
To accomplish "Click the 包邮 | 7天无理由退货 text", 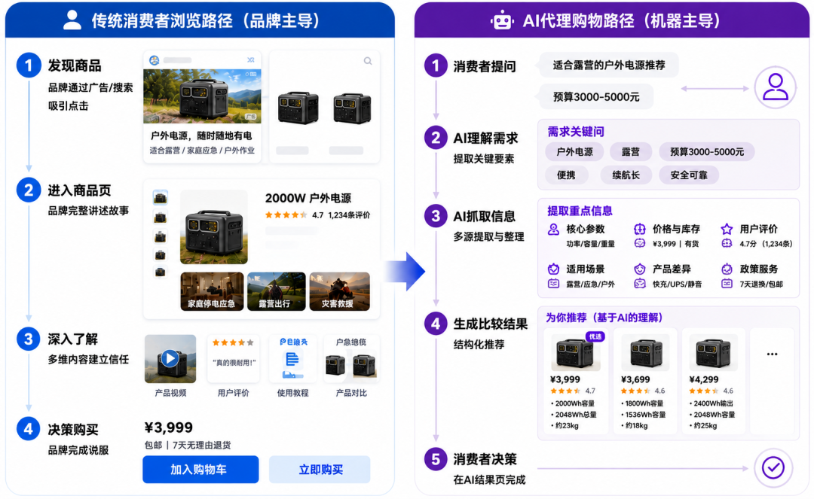I will point(188,445).
